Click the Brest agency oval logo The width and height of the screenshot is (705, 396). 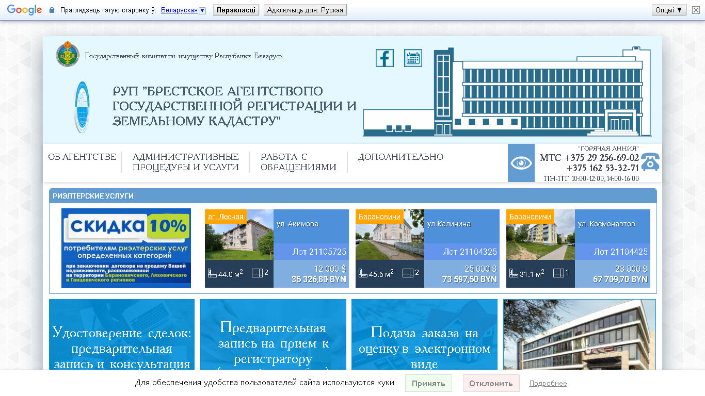pyautogui.click(x=81, y=107)
